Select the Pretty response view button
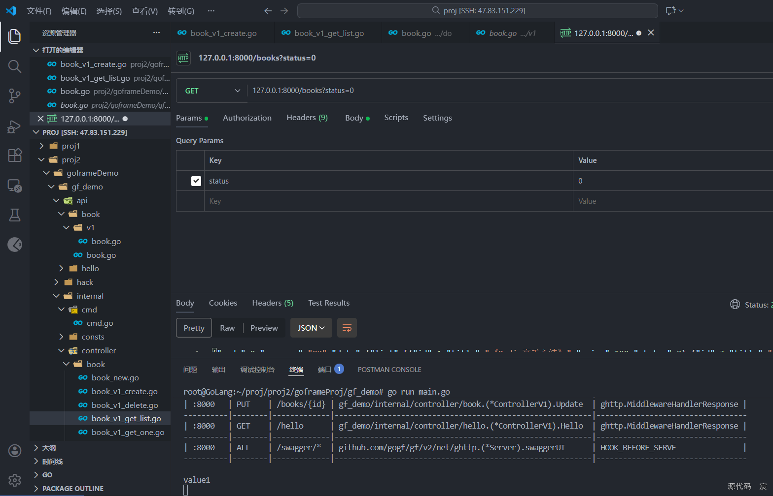 (x=194, y=328)
